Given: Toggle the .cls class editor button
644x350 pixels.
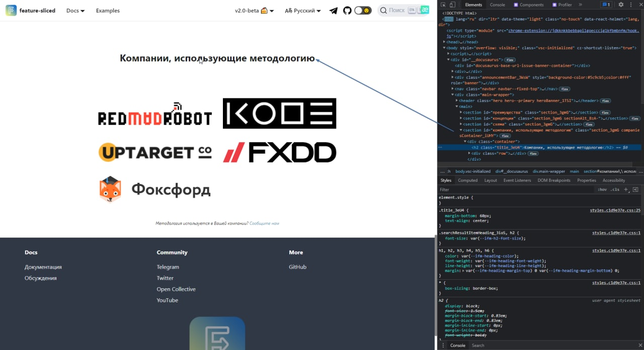Looking at the screenshot, I should click(x=615, y=190).
